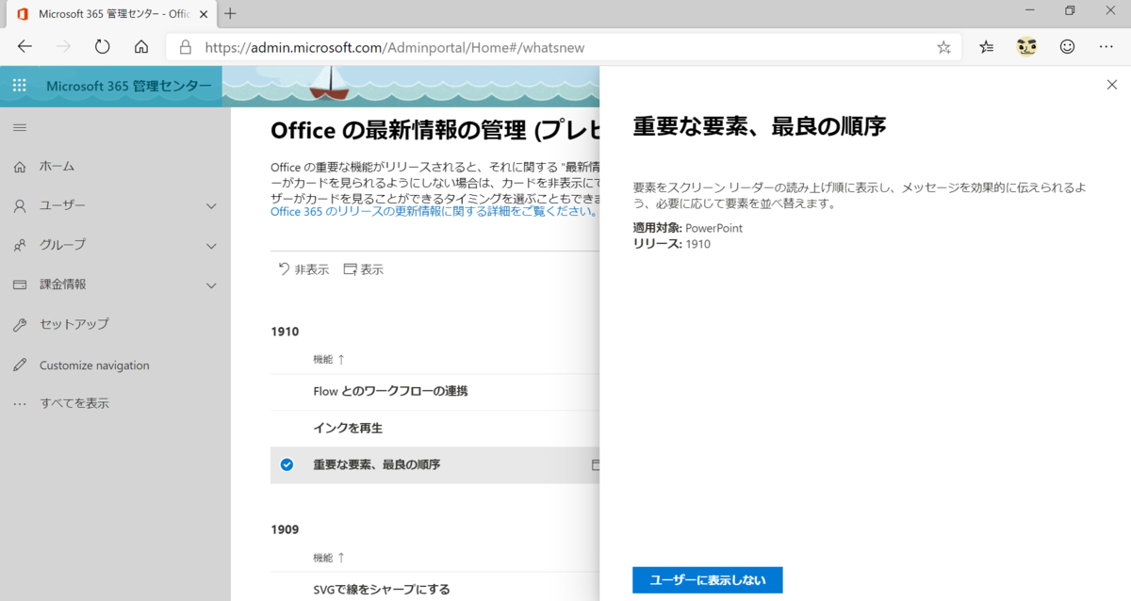Go back with the browser back arrow
Viewport: 1131px width, 601px height.
25,46
